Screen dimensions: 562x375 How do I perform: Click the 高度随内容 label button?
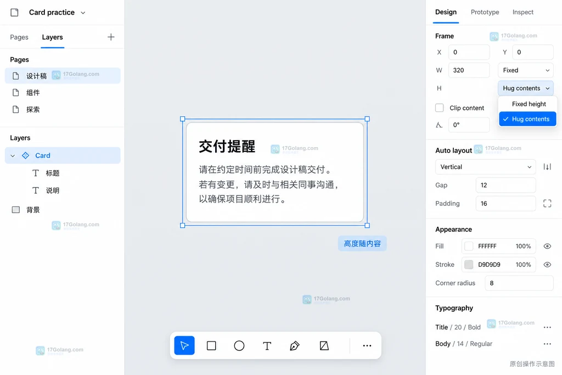click(362, 243)
